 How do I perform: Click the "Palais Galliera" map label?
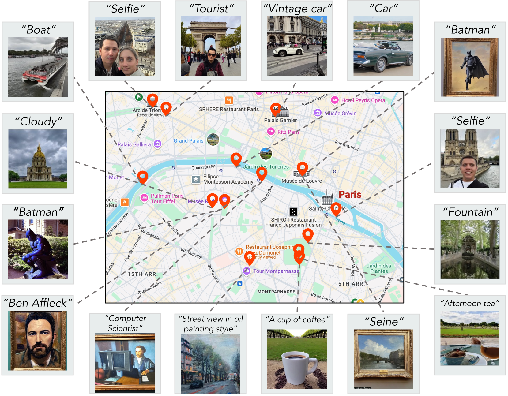point(134,144)
